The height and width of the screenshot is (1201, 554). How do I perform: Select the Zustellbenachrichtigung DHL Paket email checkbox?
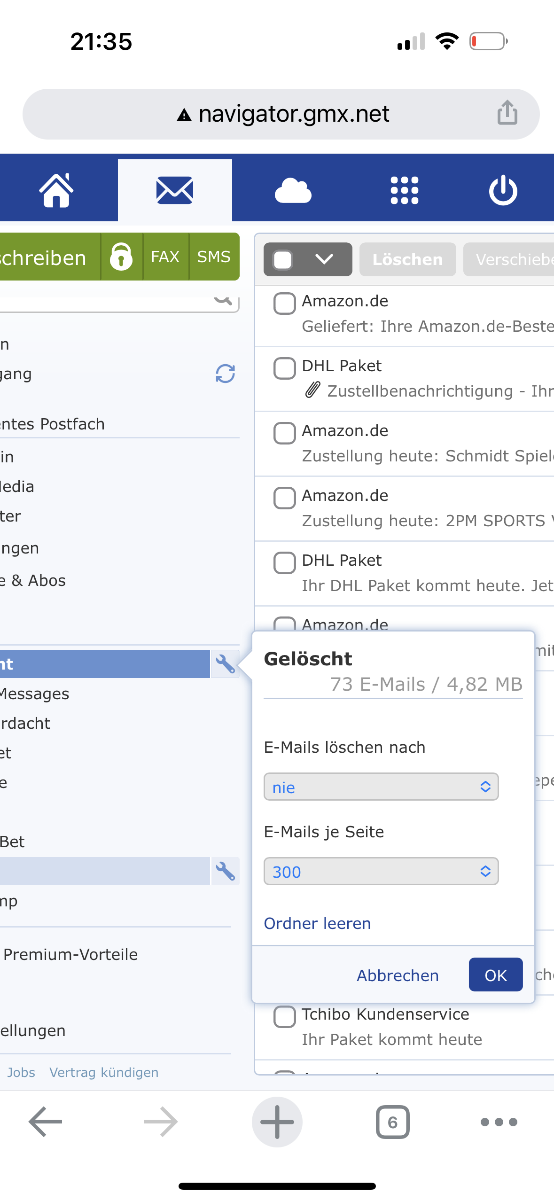coord(284,368)
